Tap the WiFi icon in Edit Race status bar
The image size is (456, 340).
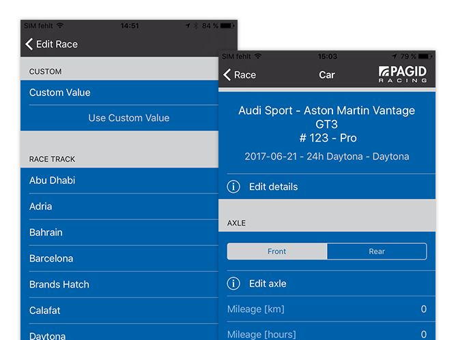click(x=60, y=25)
